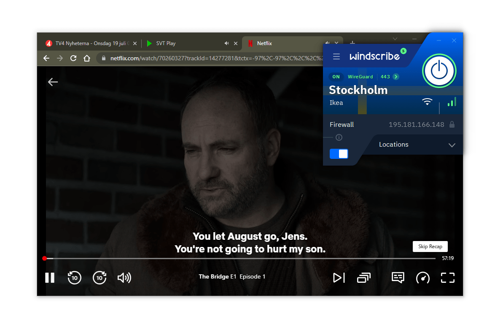Screen dimensions: 503x327
Task: Close the TV4 Nyheterna tab
Action: [x=135, y=43]
